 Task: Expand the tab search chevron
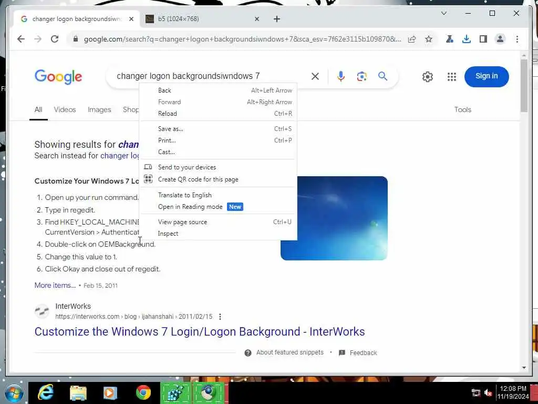443,13
